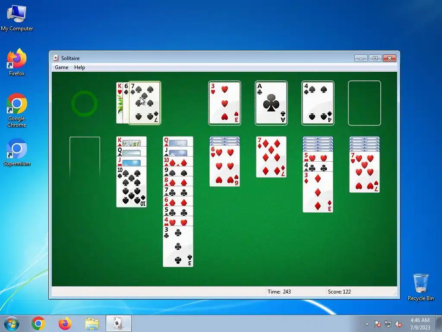Image resolution: width=442 pixels, height=332 pixels.
Task: Click the muted volume tray icon
Action: point(398,324)
